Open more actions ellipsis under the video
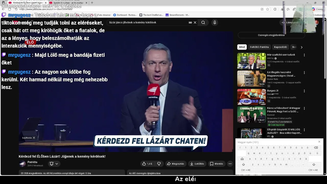 [x=230, y=164]
